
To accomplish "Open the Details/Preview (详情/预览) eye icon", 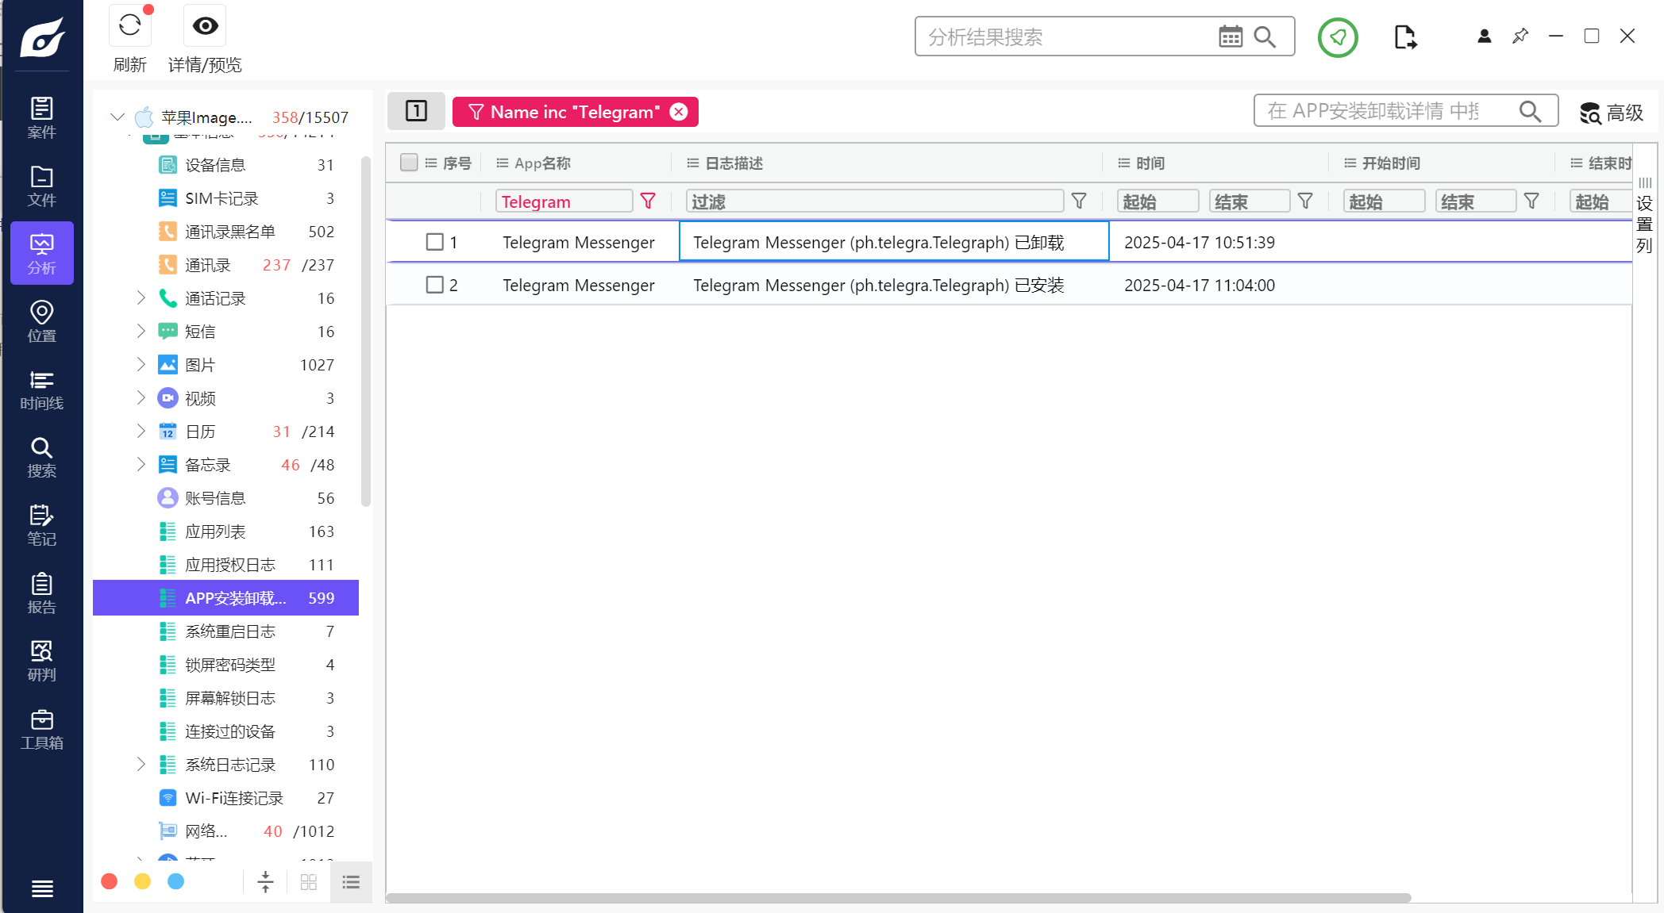I will coord(205,26).
